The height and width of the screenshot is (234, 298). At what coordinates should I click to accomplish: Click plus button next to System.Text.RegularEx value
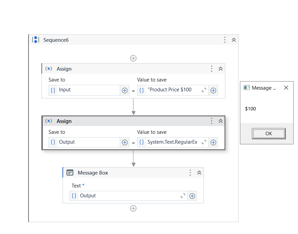pyautogui.click(x=213, y=142)
